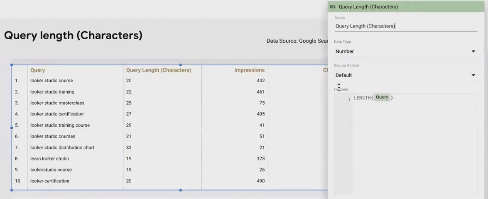Screen dimensions: 488x199
Task: Edit the field Name input
Action: pyautogui.click(x=406, y=26)
